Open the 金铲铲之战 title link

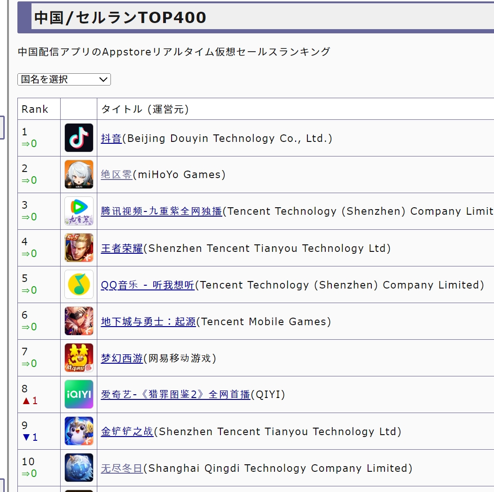127,431
